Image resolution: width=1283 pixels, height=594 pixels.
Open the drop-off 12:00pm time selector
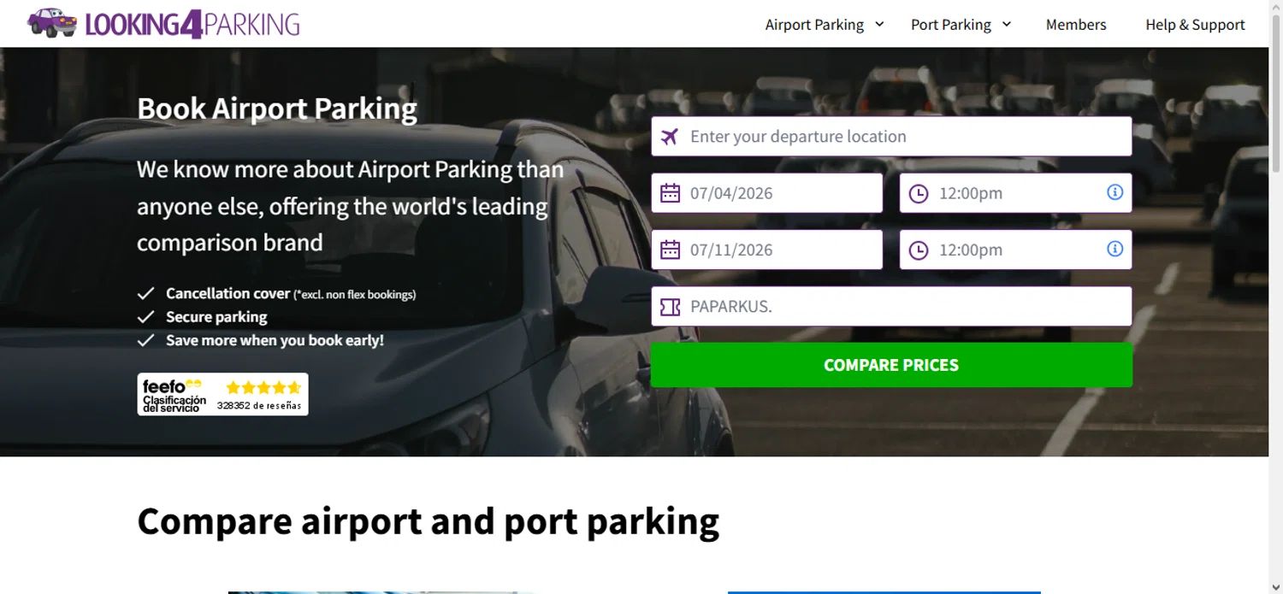coord(1016,193)
